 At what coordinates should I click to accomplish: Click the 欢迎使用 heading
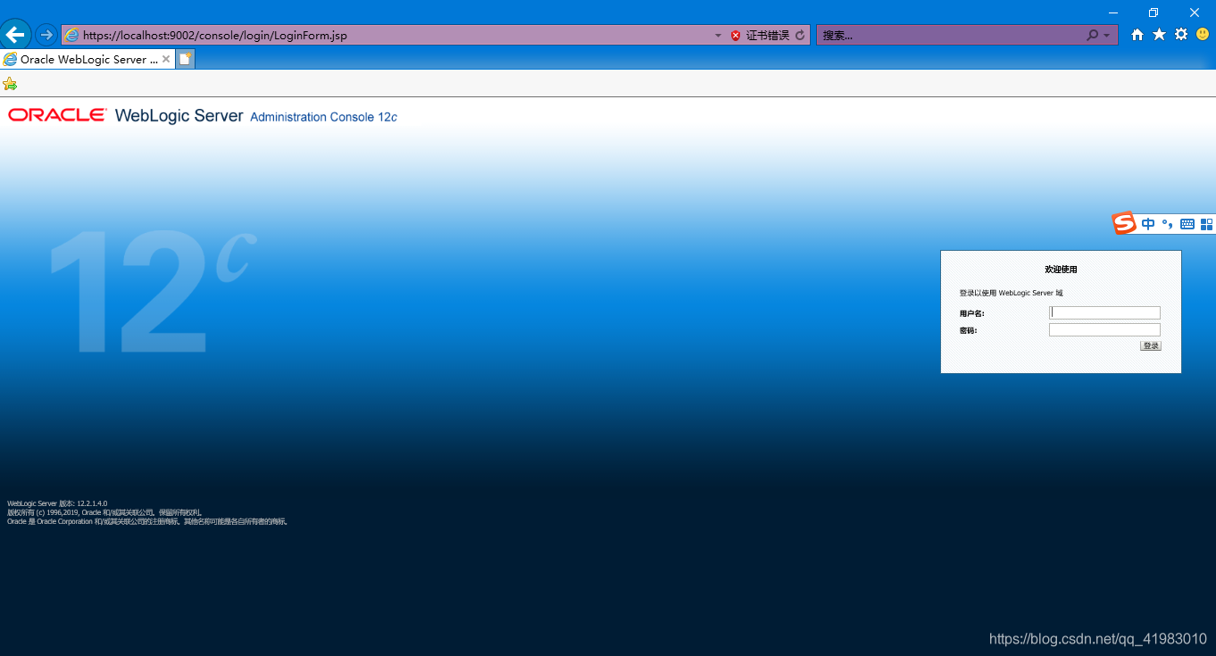click(1061, 270)
